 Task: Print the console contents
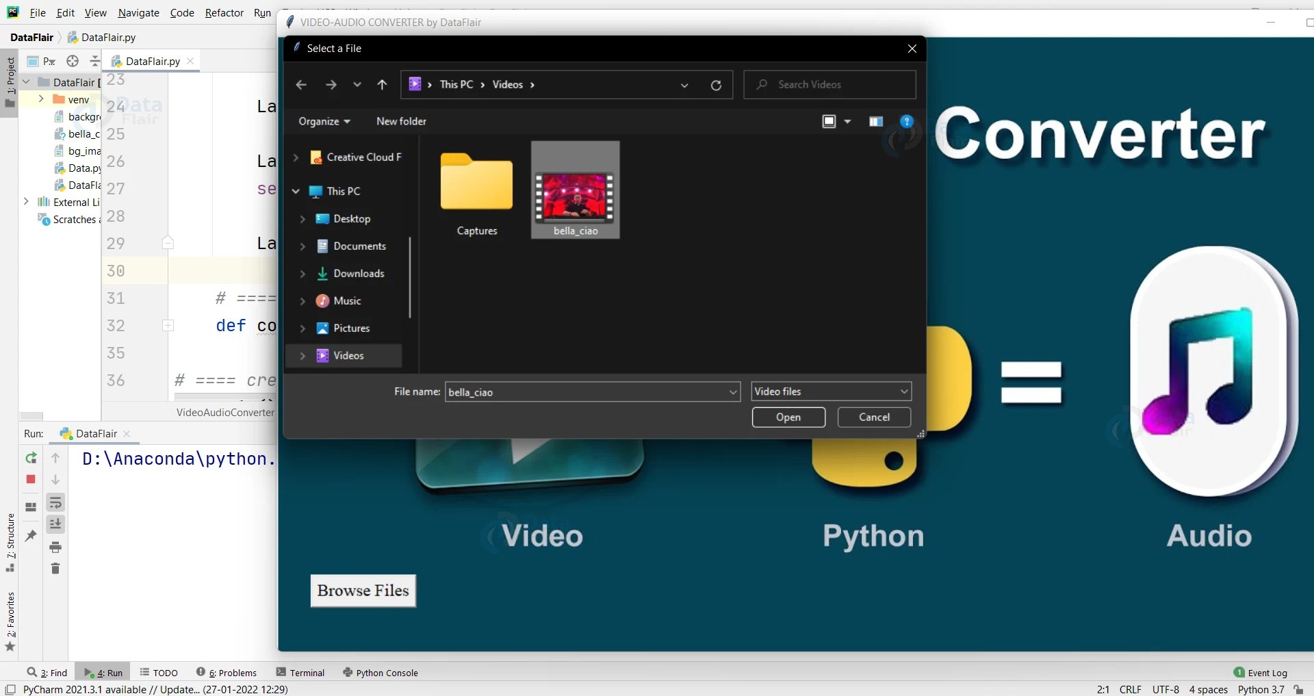coord(56,547)
